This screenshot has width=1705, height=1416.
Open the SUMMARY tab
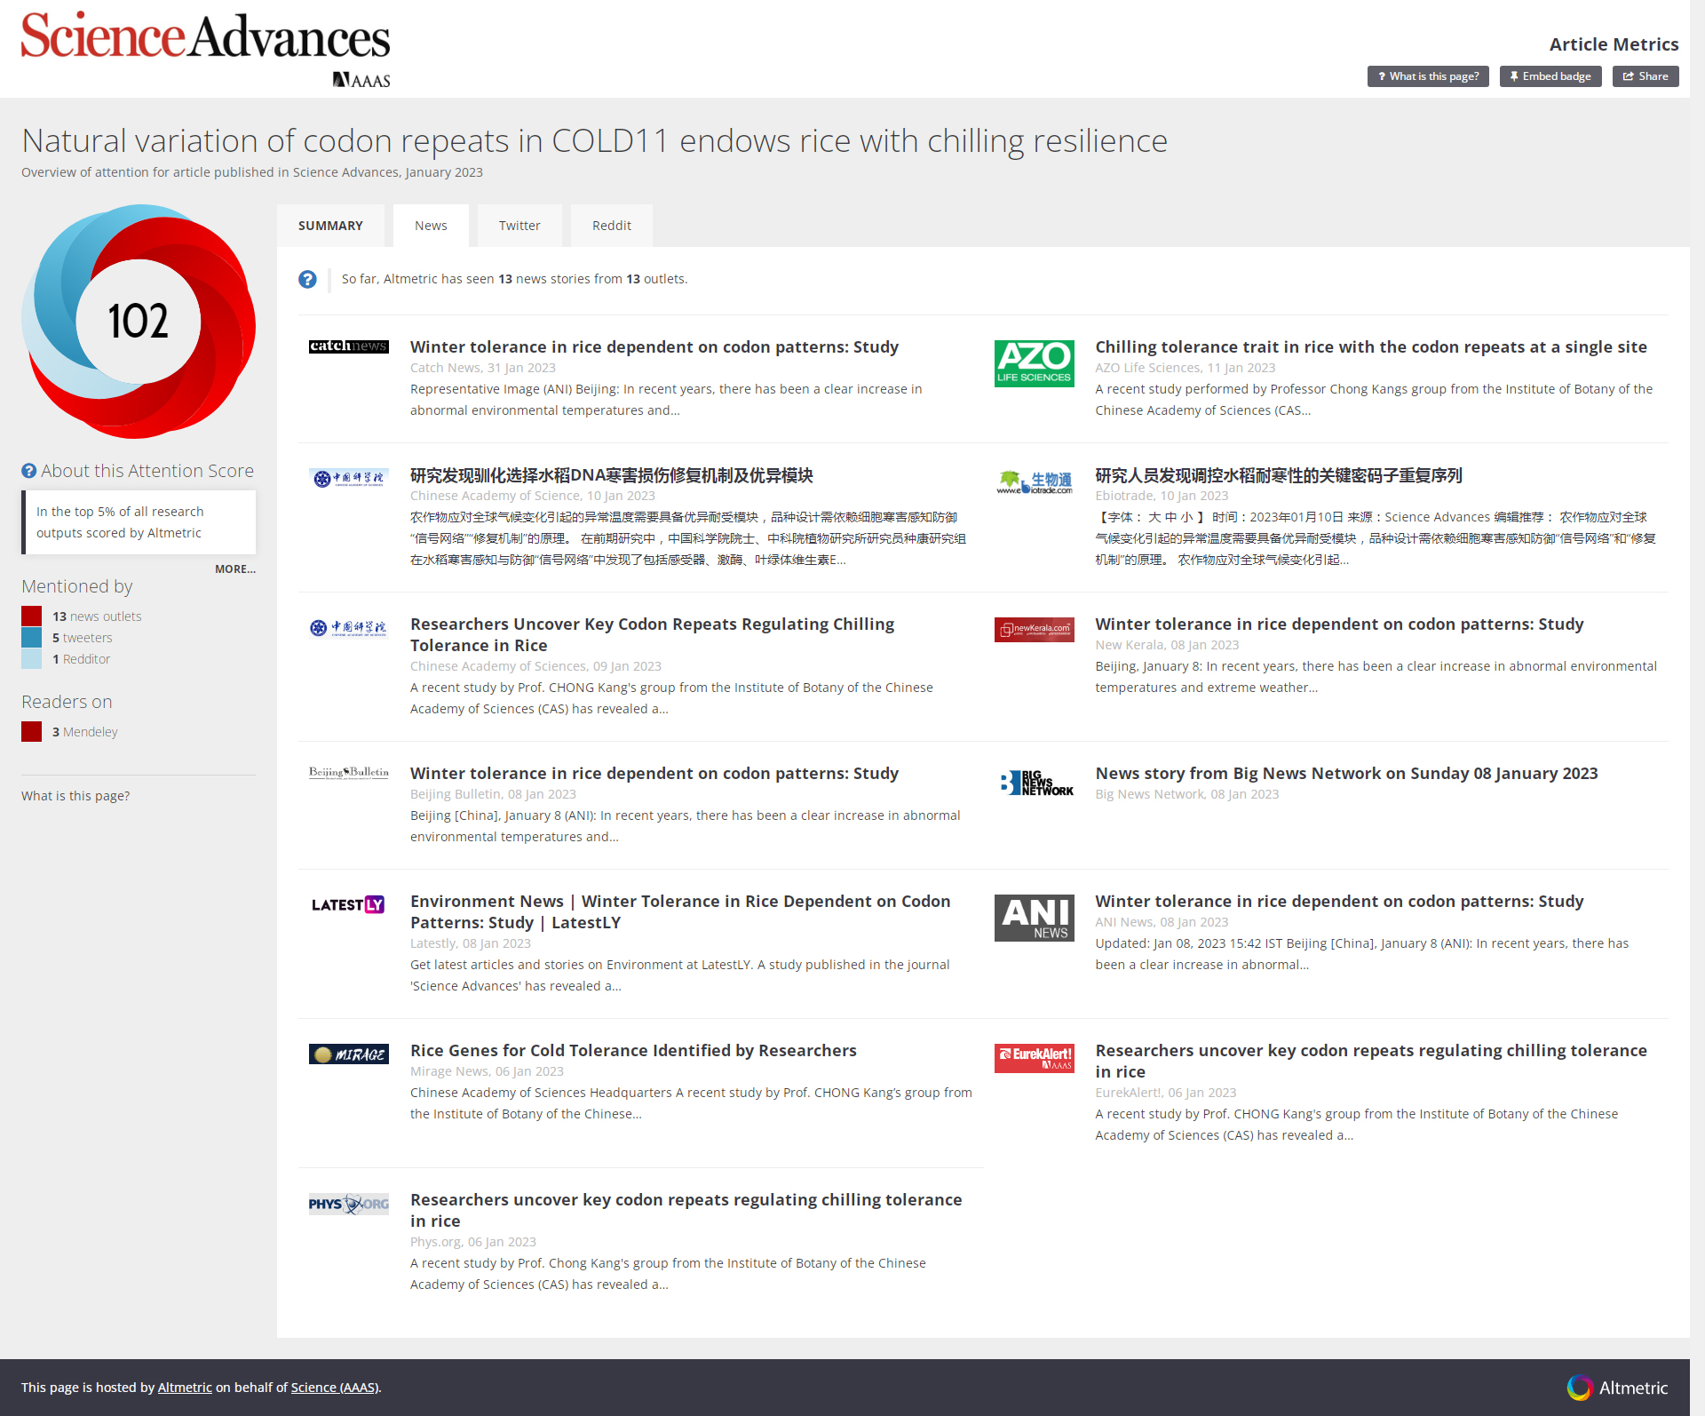click(x=330, y=226)
